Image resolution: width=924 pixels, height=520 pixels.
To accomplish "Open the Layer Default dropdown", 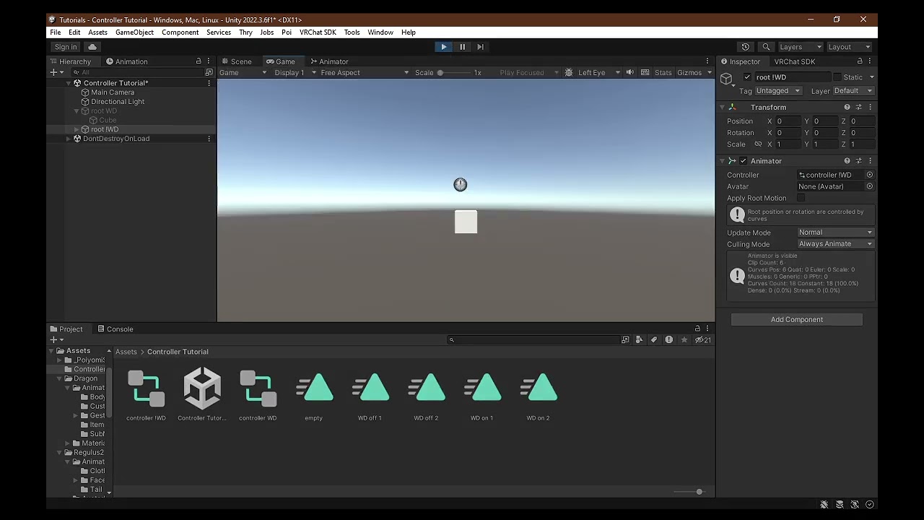I will pyautogui.click(x=853, y=91).
